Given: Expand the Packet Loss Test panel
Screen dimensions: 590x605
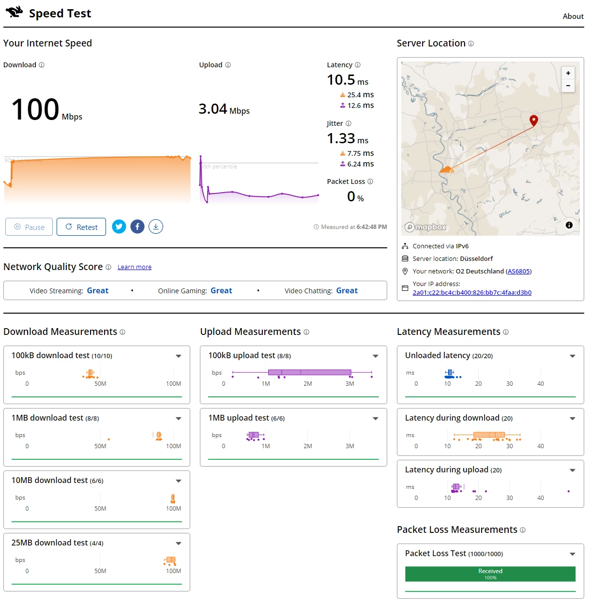Looking at the screenshot, I should pos(573,554).
